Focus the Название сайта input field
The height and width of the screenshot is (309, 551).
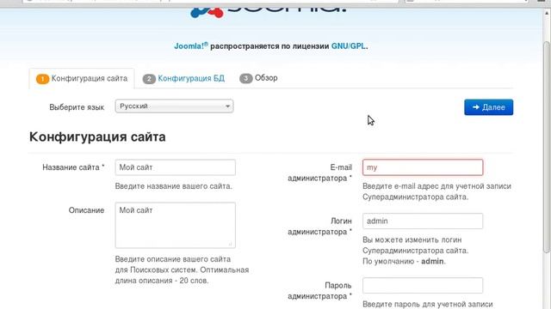click(x=176, y=167)
